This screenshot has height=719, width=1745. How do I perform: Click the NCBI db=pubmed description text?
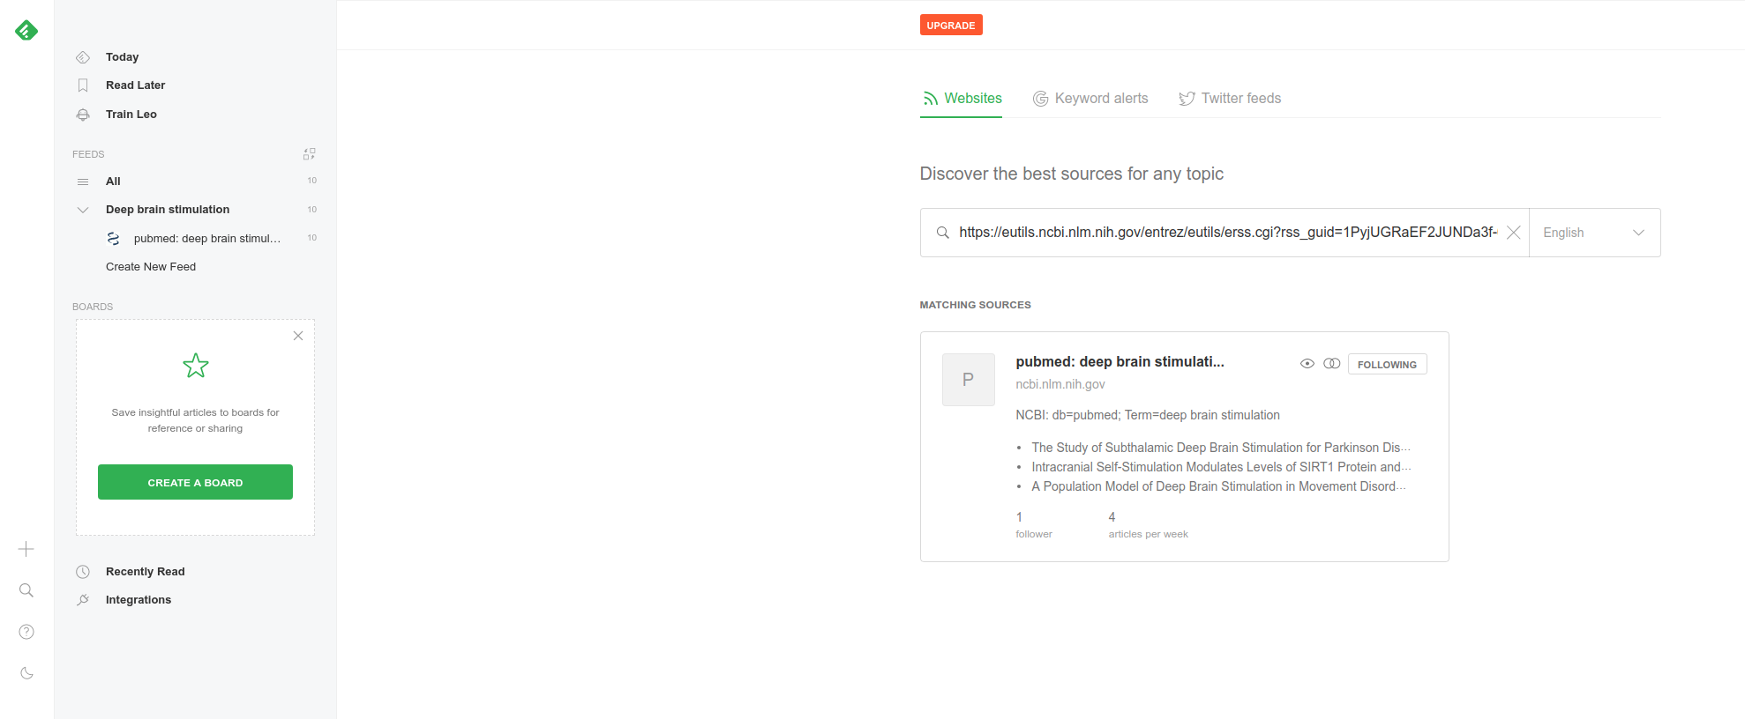pos(1147,415)
